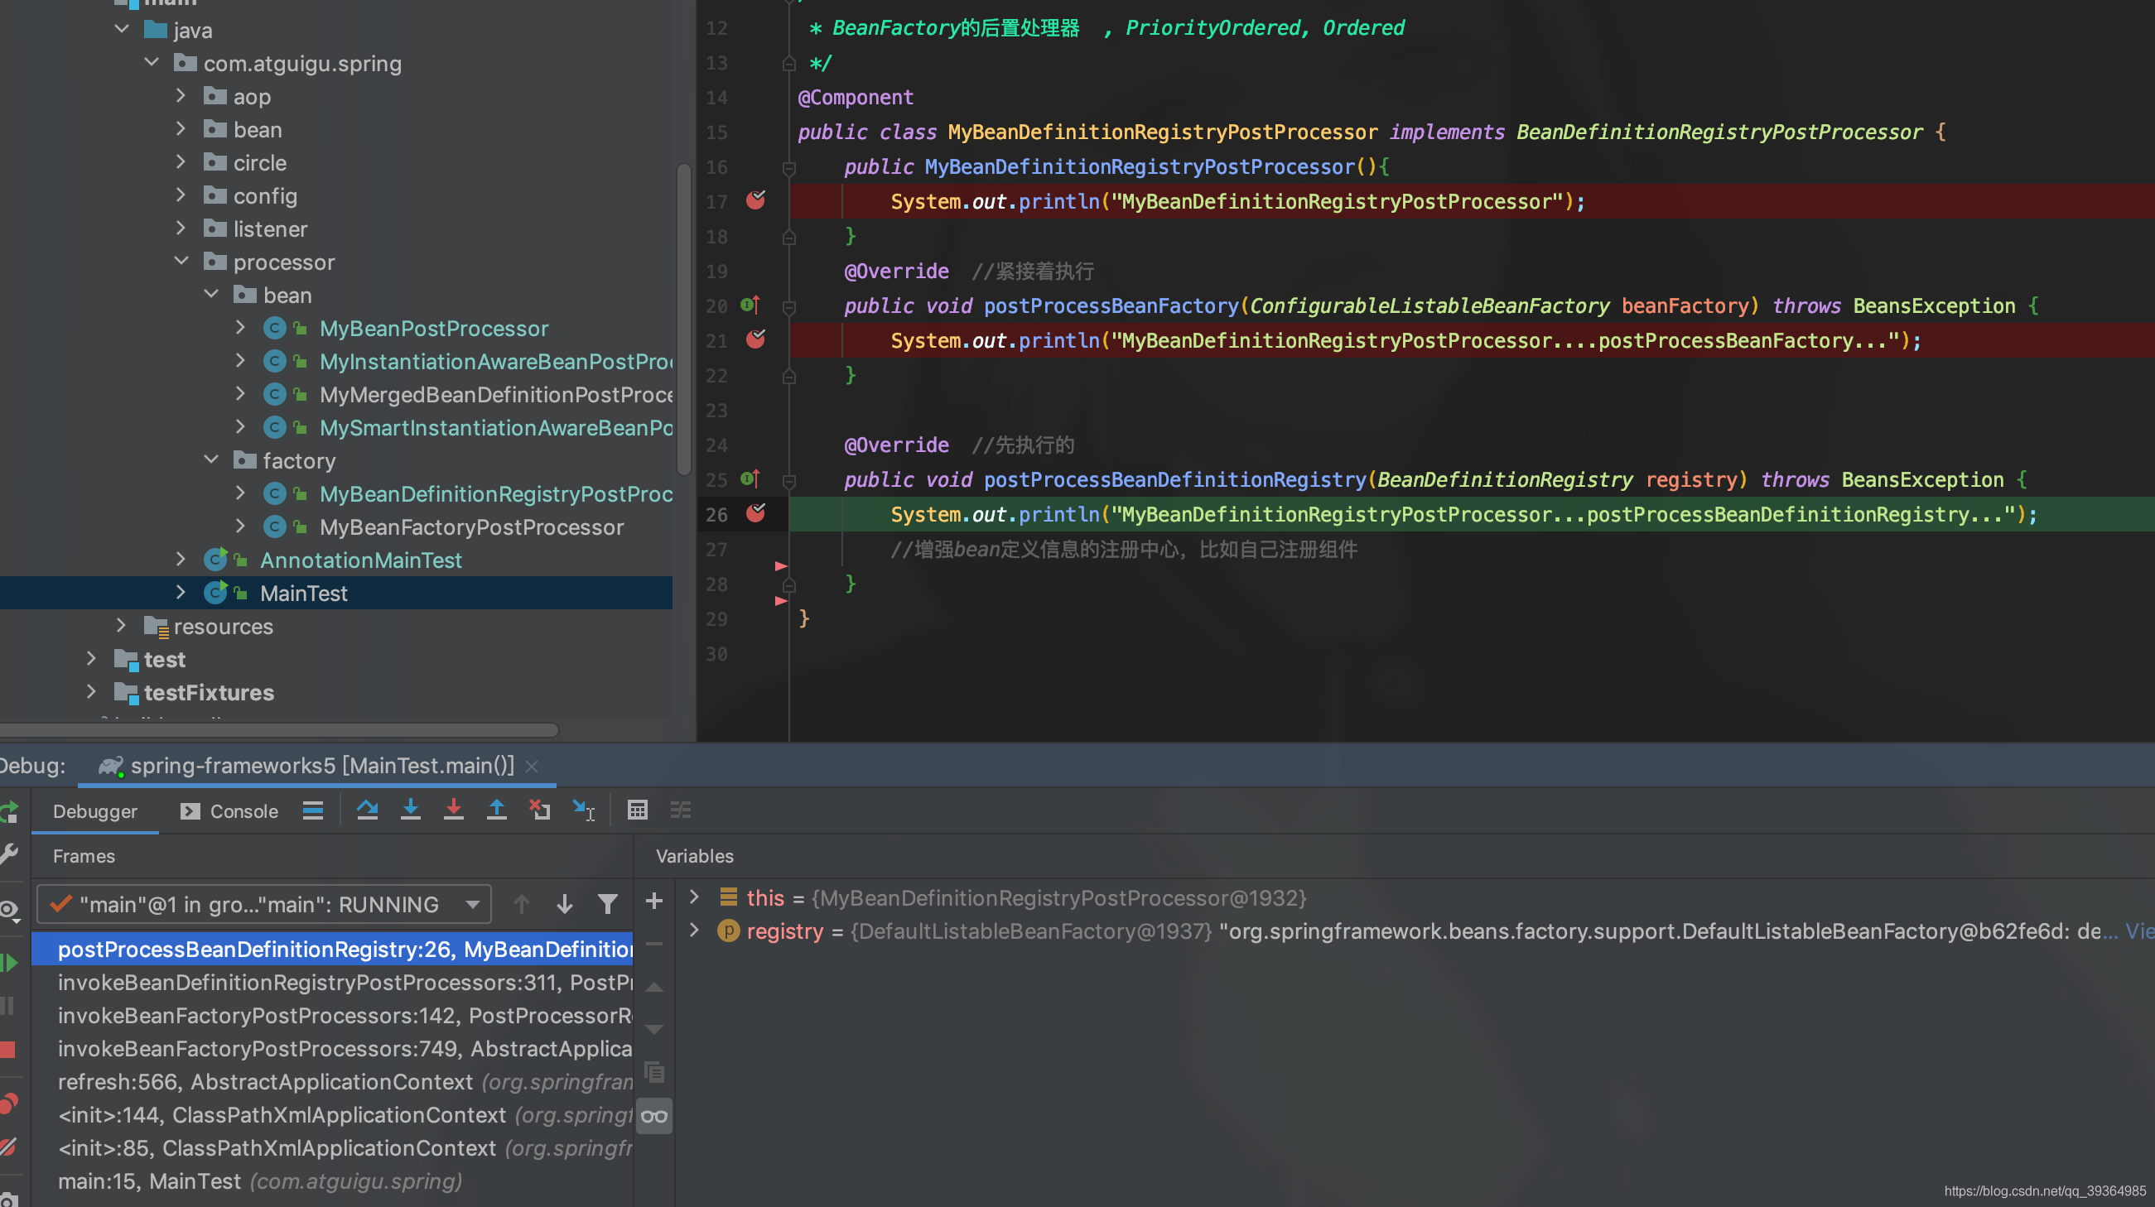Add a new watch with the plus icon
Image resolution: width=2155 pixels, height=1207 pixels.
(x=654, y=901)
